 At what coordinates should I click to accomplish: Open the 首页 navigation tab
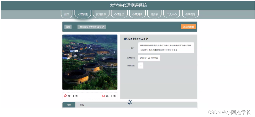[x=67, y=14]
